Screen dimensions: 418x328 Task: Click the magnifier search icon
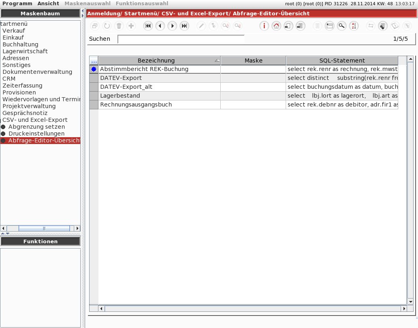pyautogui.click(x=341, y=26)
